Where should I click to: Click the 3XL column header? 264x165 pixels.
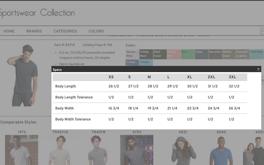pos(232,77)
